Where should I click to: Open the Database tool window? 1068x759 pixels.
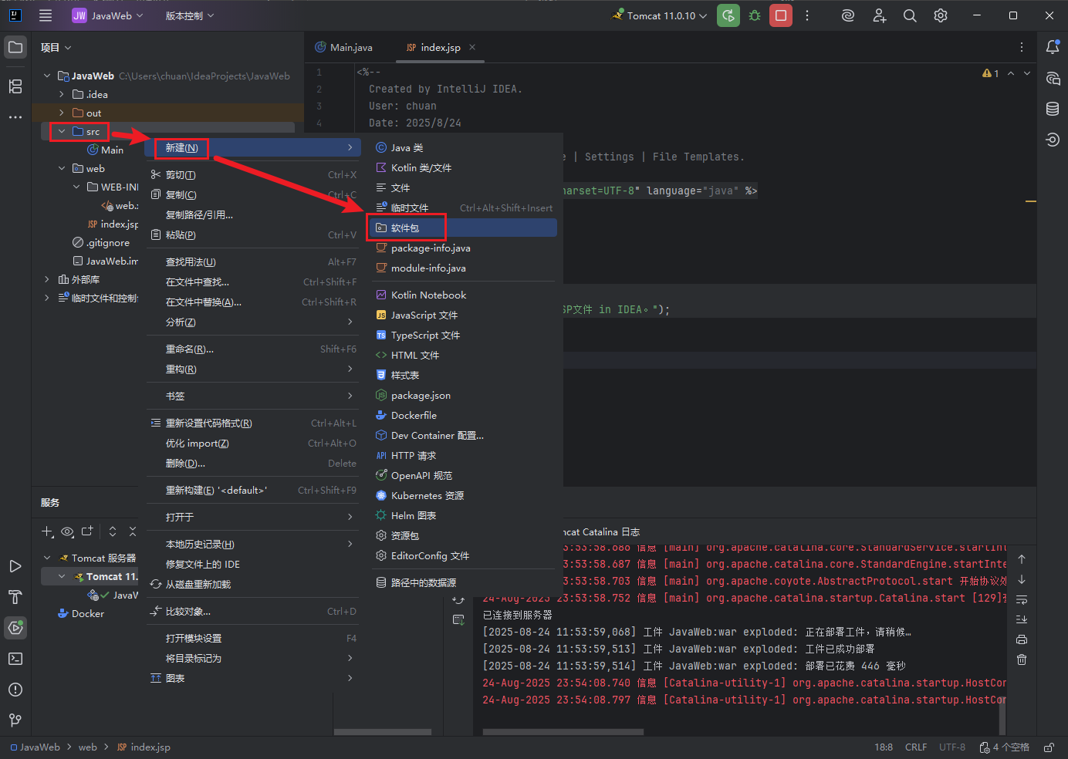[1053, 109]
